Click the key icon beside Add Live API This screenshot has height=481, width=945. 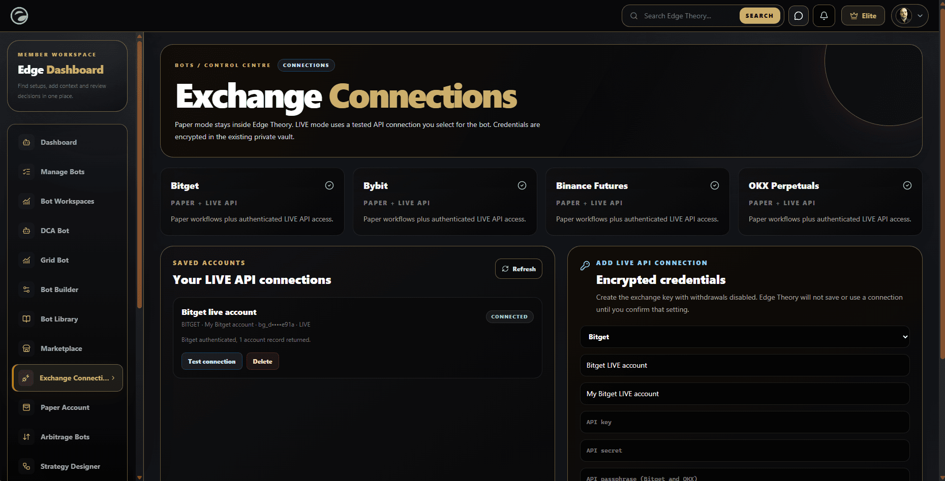click(585, 265)
